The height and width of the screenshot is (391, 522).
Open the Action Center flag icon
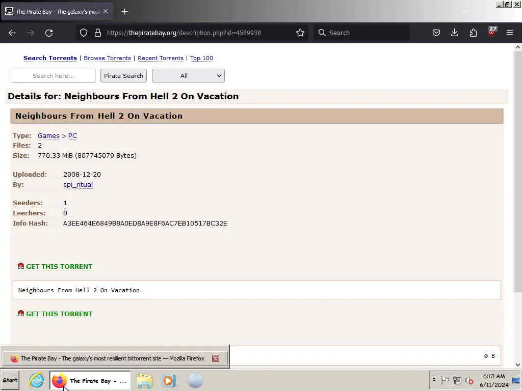(x=445, y=380)
